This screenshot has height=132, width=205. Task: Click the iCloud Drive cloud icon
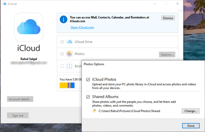pyautogui.click(x=69, y=42)
